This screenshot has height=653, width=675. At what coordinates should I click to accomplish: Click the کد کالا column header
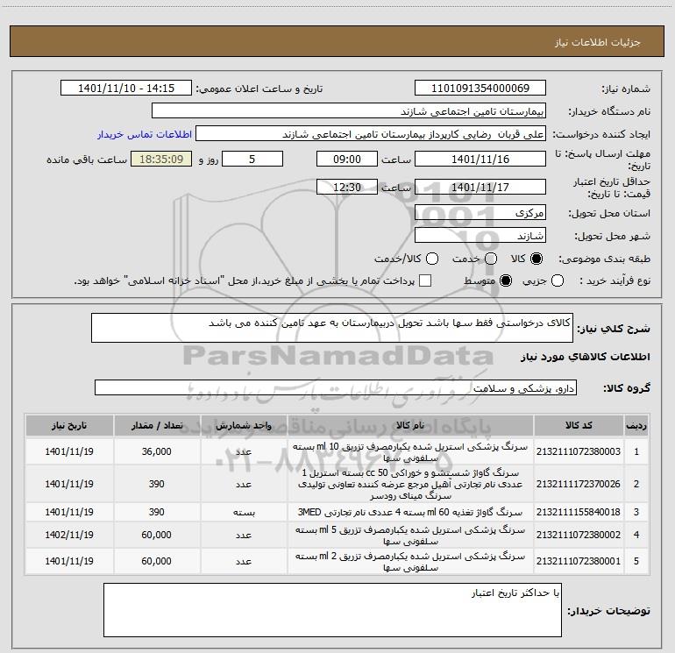coord(579,426)
